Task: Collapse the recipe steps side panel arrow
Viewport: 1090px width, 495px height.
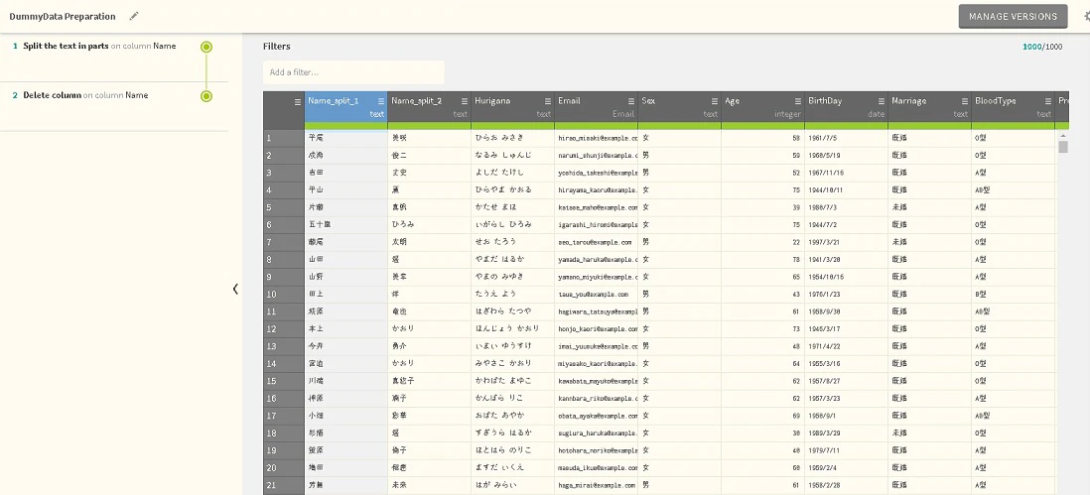Action: click(235, 289)
